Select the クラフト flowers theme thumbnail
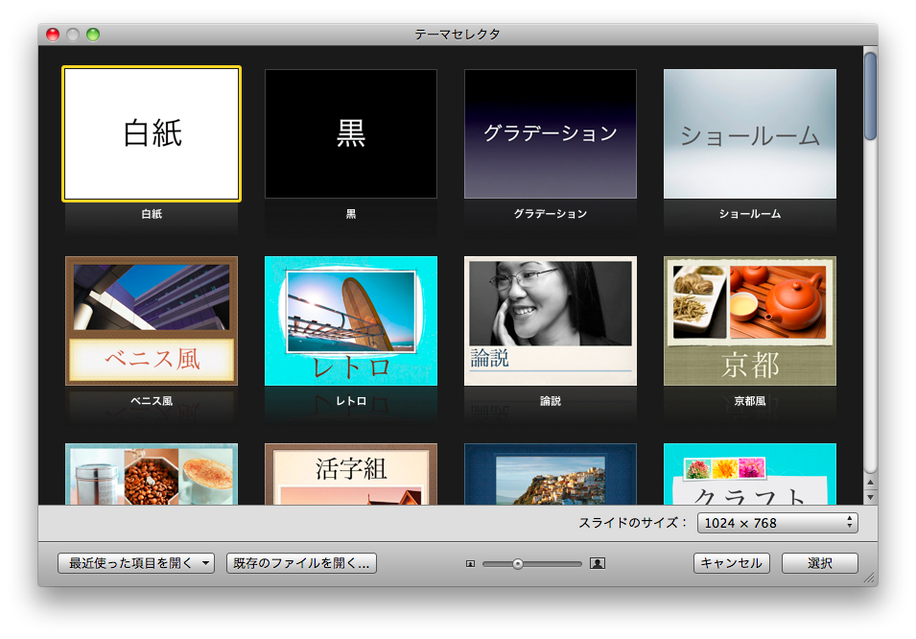Screen dimensions: 916x639 pos(749,474)
